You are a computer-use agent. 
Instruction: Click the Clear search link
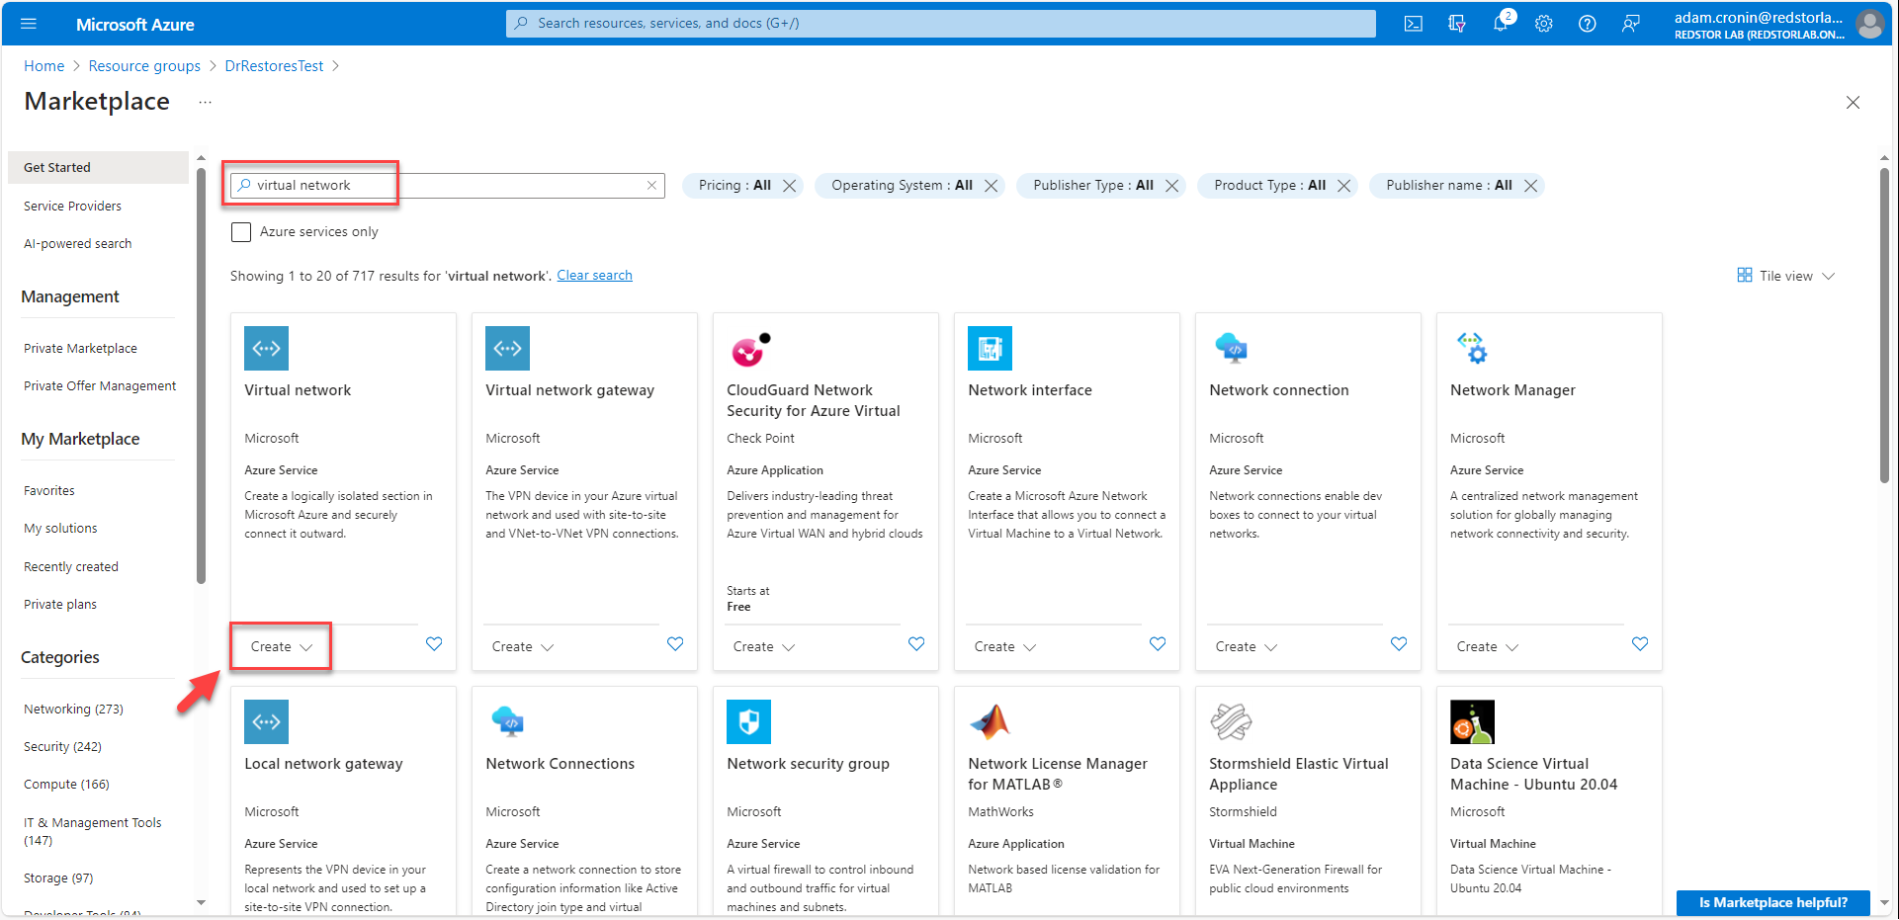coord(594,276)
